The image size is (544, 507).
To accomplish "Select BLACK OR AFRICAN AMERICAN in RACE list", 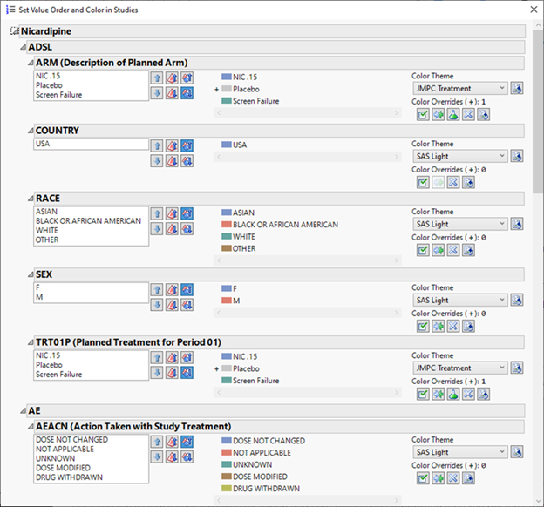I will 88,221.
